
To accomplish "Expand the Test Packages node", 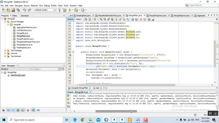I will (x=5, y=51).
